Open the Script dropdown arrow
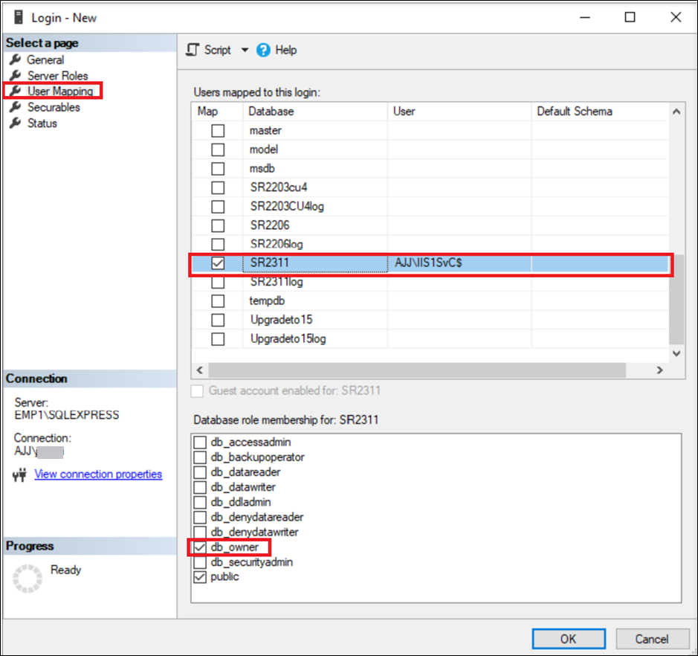This screenshot has height=656, width=698. pos(245,50)
